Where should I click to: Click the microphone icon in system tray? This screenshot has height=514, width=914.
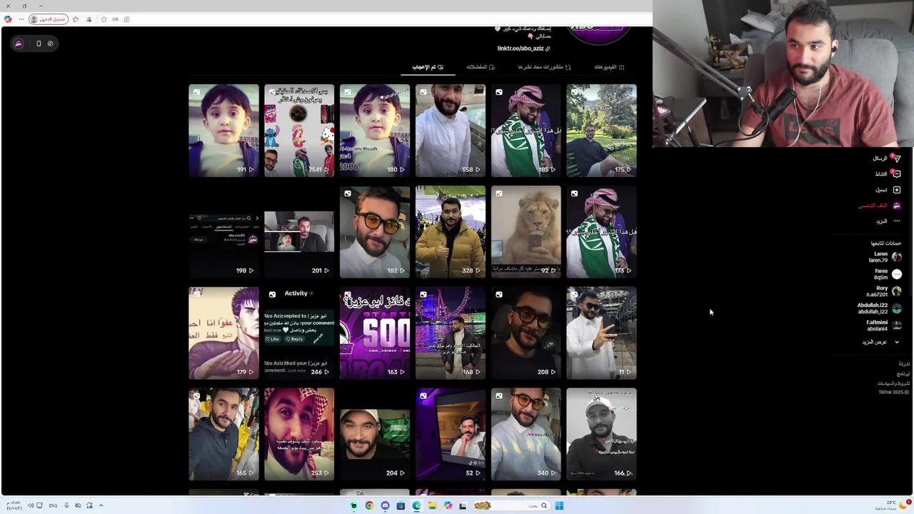[x=66, y=505]
